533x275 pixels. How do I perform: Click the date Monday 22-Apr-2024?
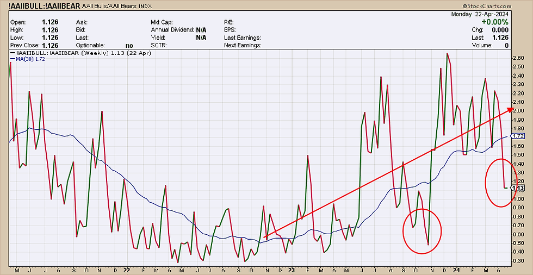[x=480, y=14]
